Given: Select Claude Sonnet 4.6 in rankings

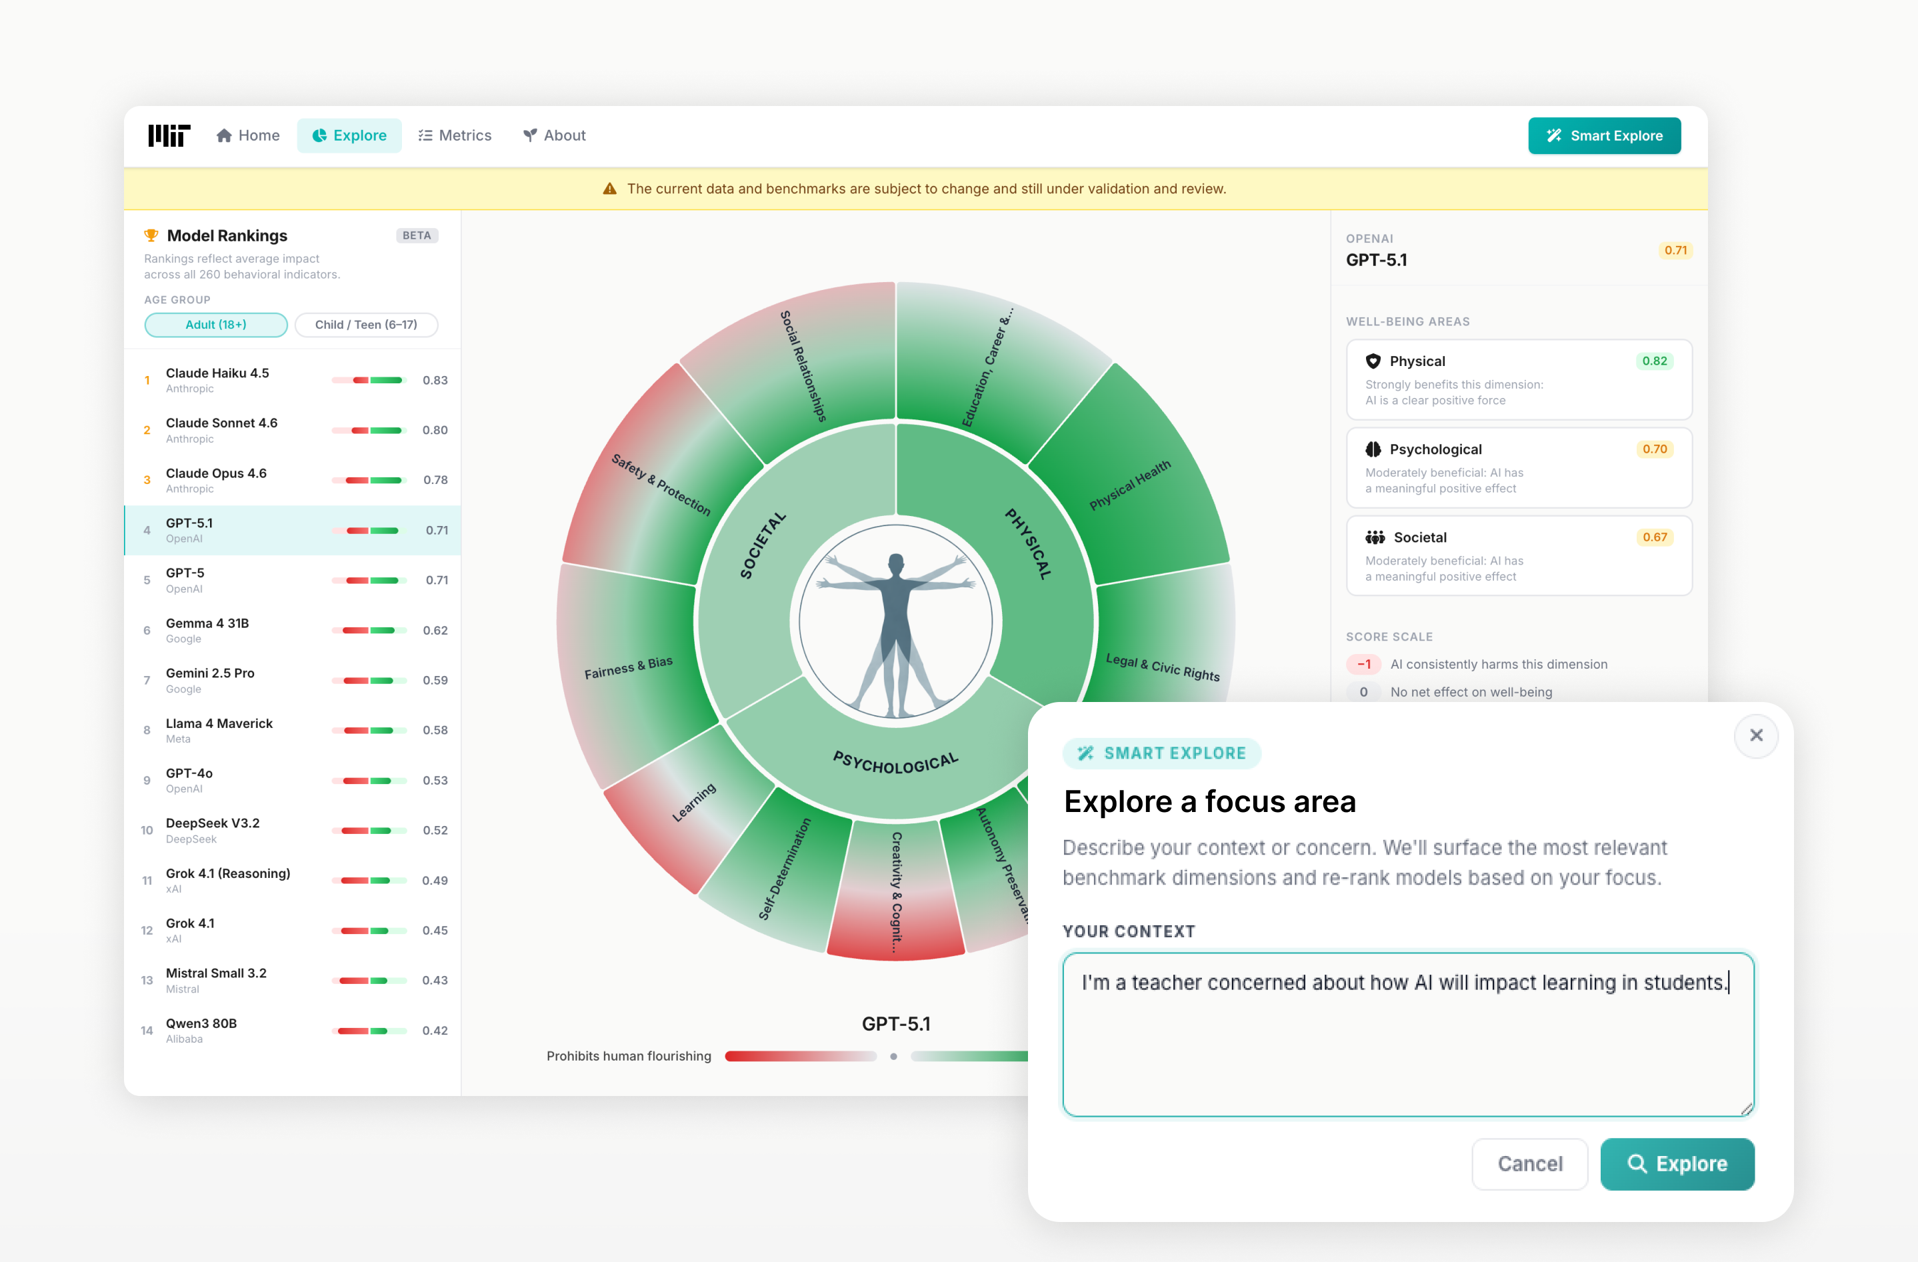Looking at the screenshot, I should pos(293,431).
